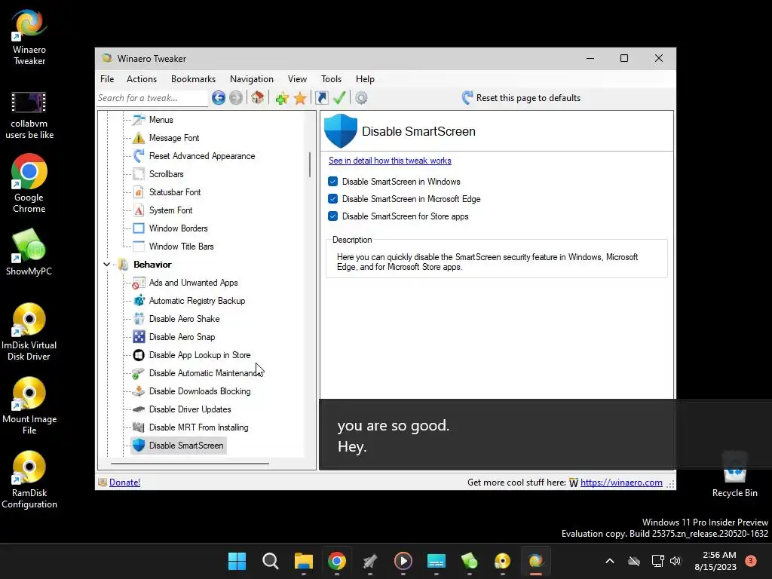Click the Message Font warning icon
This screenshot has width=772, height=579.
coord(139,138)
